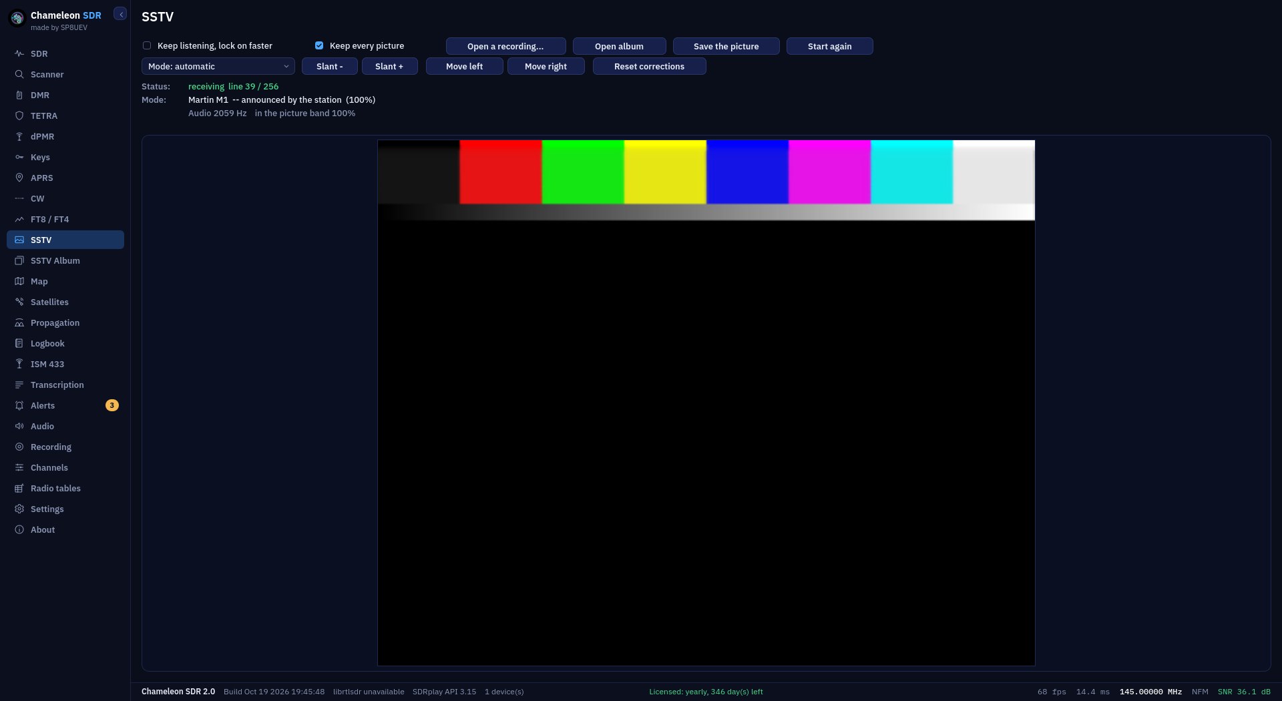The image size is (1282, 701).
Task: Open the Channels sidebar item
Action: point(65,467)
